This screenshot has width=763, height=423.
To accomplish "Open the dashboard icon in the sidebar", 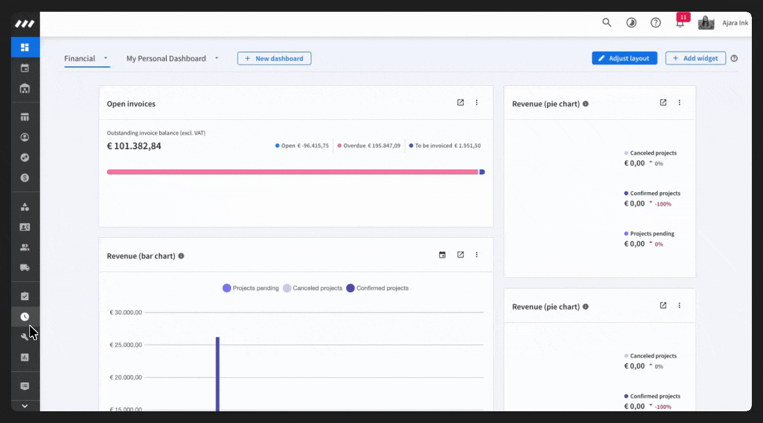I will [x=25, y=47].
